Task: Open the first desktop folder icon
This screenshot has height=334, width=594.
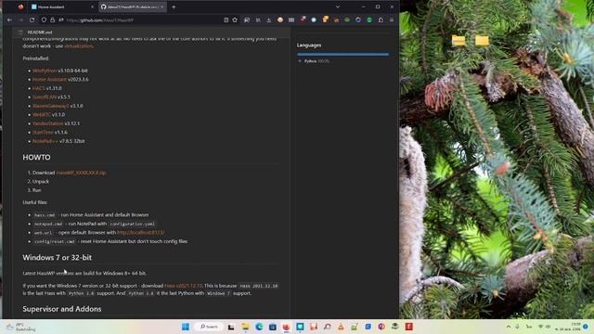Action: (458, 41)
